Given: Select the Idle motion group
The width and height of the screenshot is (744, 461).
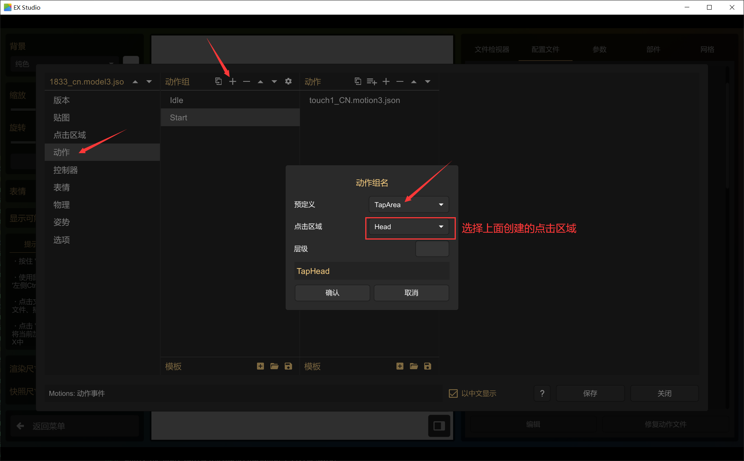Looking at the screenshot, I should click(x=230, y=100).
